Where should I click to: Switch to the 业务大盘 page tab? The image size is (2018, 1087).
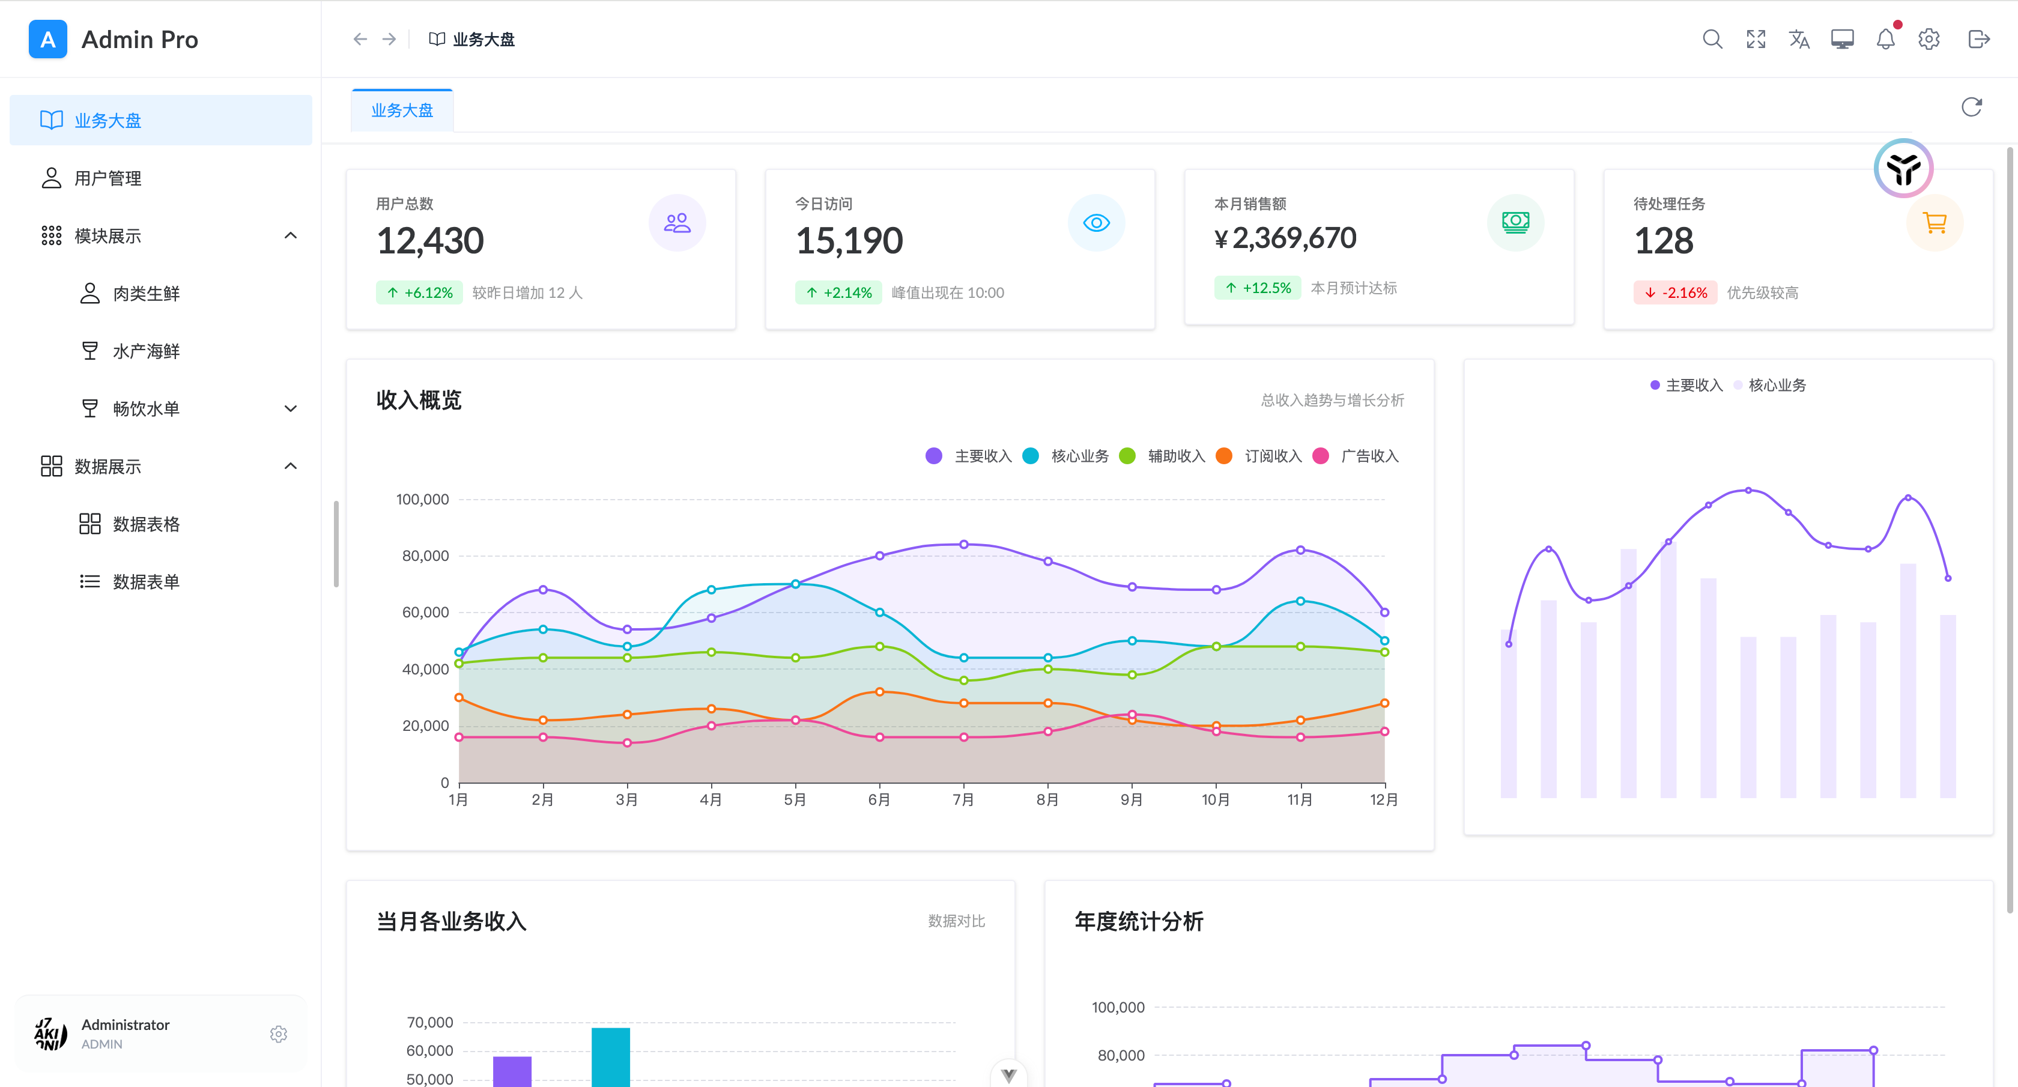tap(402, 111)
